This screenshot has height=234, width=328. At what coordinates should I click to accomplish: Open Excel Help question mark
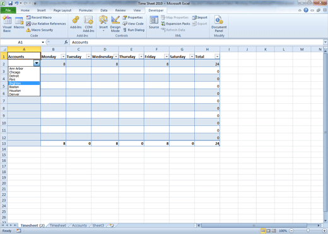(x=306, y=10)
